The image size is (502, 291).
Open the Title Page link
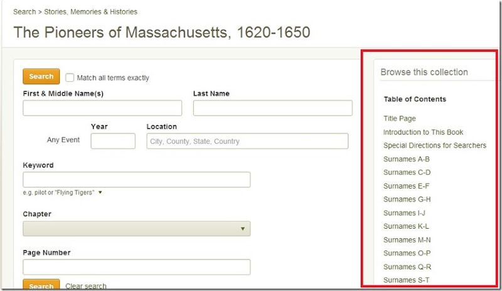[400, 118]
